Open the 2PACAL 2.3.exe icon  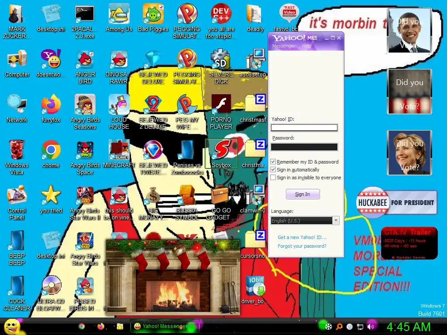pyautogui.click(x=85, y=21)
